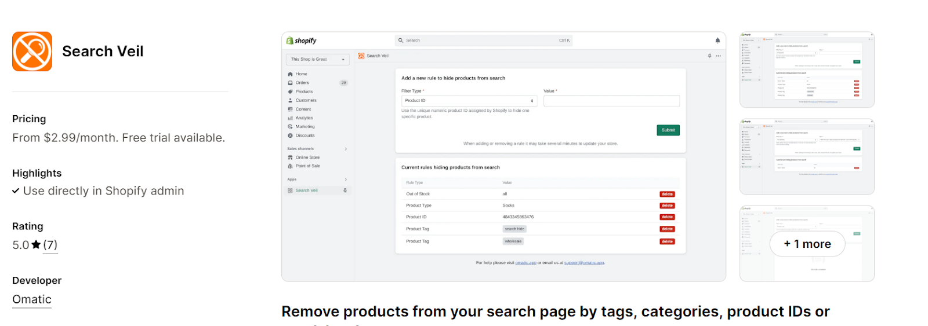Delete the Out of Stock rule
Viewport: 928px width, 326px height.
667,194
